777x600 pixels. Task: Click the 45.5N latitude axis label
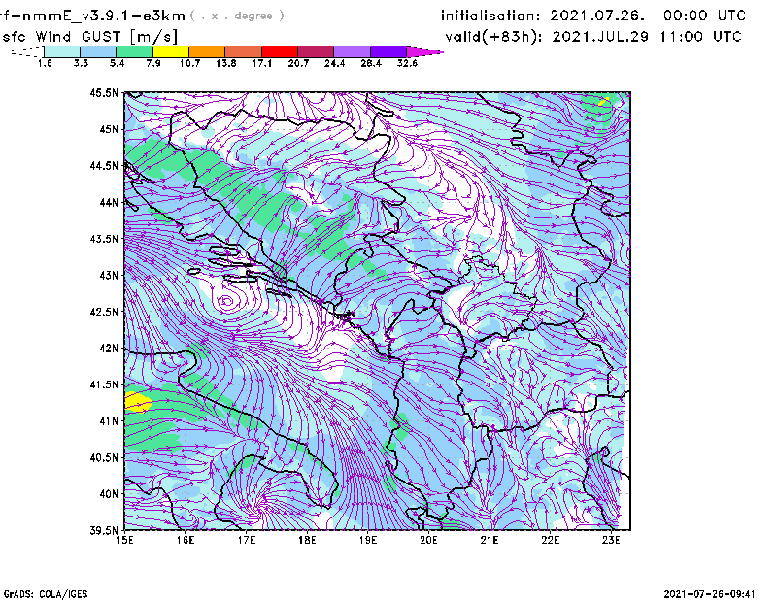coord(104,93)
